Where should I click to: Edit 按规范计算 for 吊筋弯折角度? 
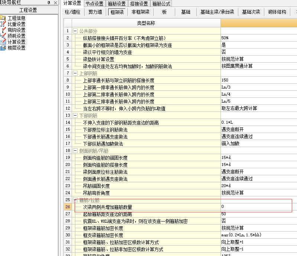pyautogui.click(x=259, y=193)
